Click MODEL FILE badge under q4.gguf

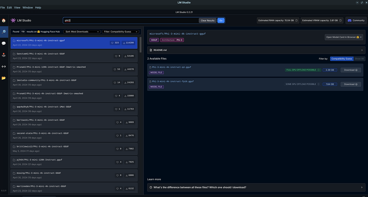click(156, 73)
